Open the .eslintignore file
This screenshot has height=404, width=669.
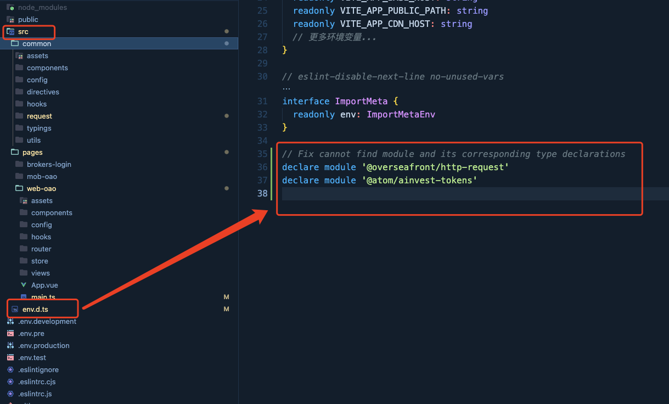coord(38,369)
